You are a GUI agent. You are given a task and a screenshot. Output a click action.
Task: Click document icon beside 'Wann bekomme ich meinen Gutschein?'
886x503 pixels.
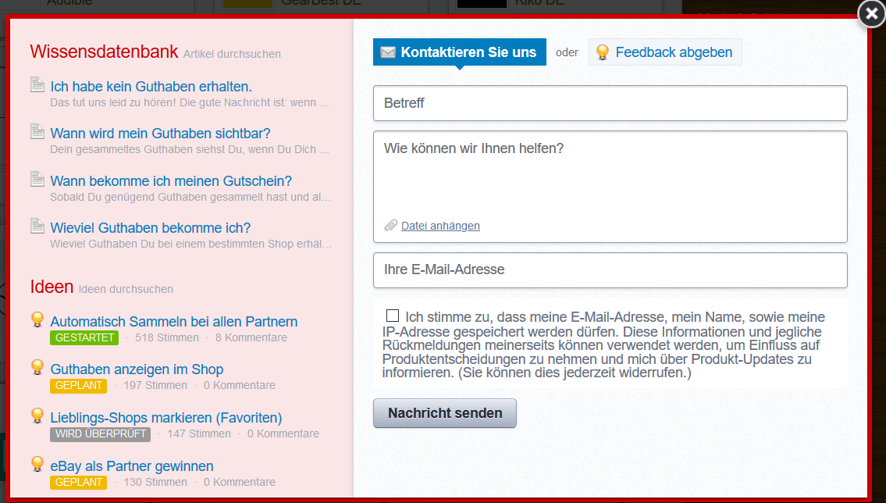pos(37,179)
